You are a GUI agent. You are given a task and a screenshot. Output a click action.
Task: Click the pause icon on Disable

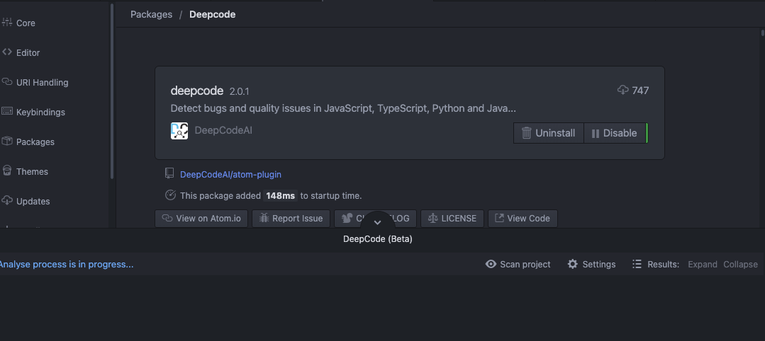coord(596,134)
